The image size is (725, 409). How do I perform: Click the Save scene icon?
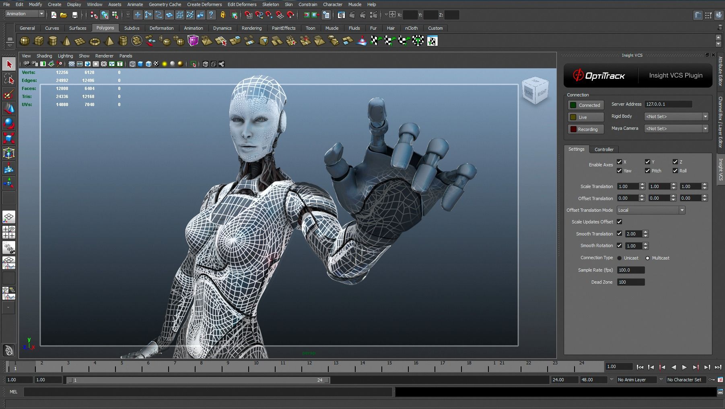(74, 15)
